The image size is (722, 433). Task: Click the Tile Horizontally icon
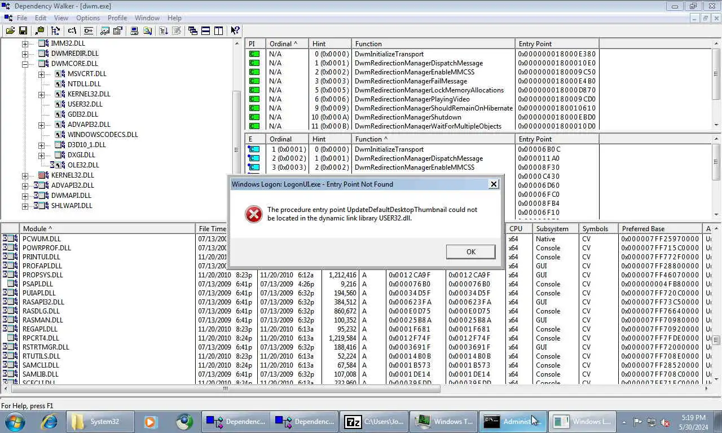(205, 30)
